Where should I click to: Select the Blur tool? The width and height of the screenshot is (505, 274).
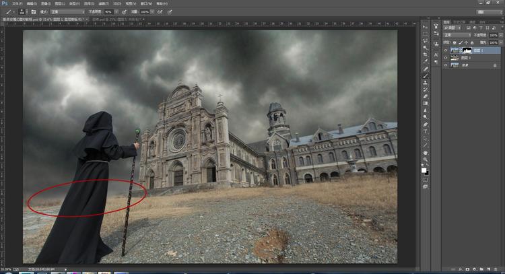click(x=425, y=110)
